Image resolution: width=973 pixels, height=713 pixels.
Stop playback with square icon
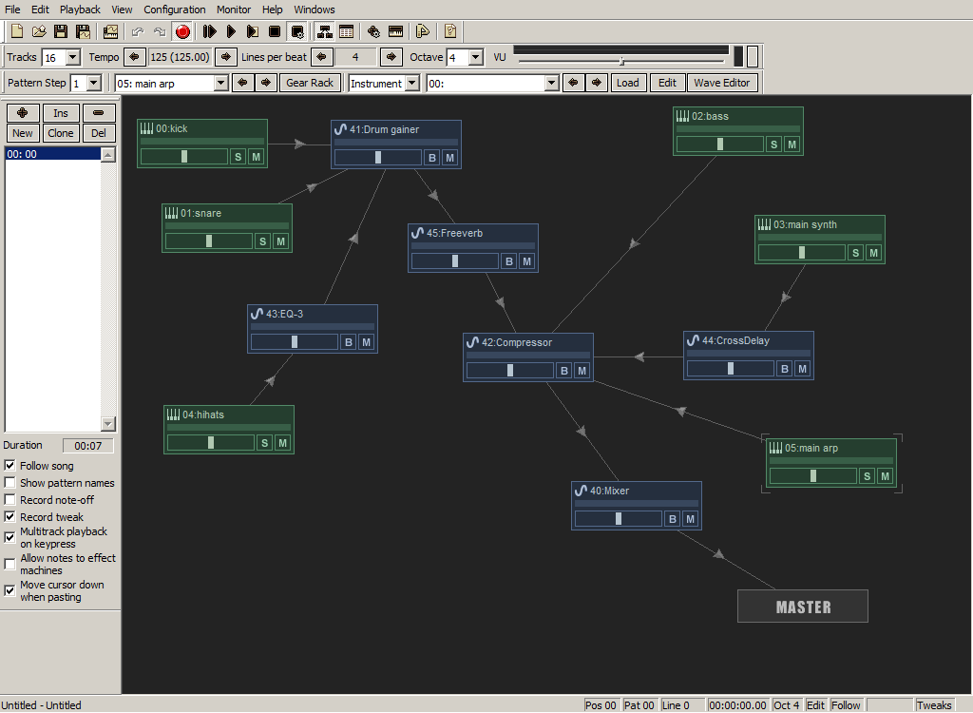coord(275,31)
